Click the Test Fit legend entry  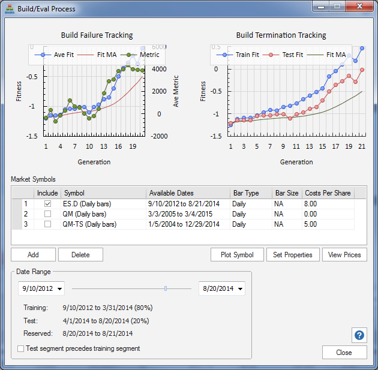283,55
